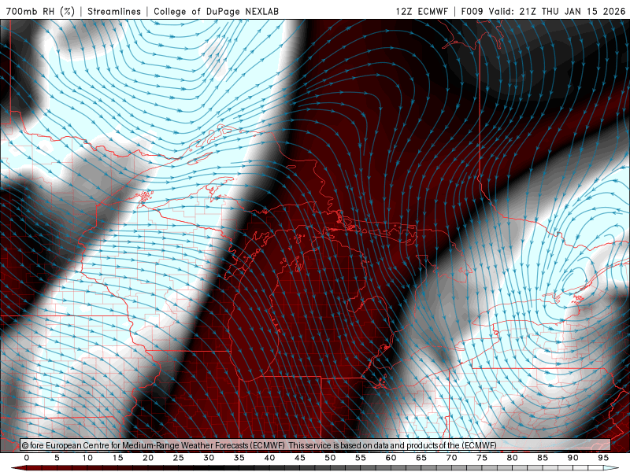Viewport: 630px width, 472px height.
Task: Click the '65' value on color scale
Action: pyautogui.click(x=421, y=458)
